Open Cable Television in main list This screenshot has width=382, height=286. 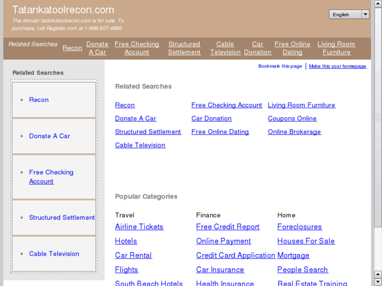point(140,145)
